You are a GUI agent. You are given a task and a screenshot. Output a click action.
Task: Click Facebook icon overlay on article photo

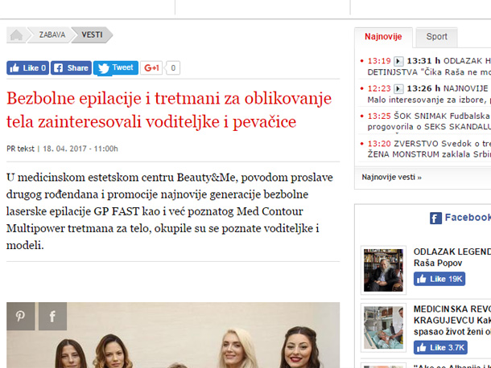[52, 317]
